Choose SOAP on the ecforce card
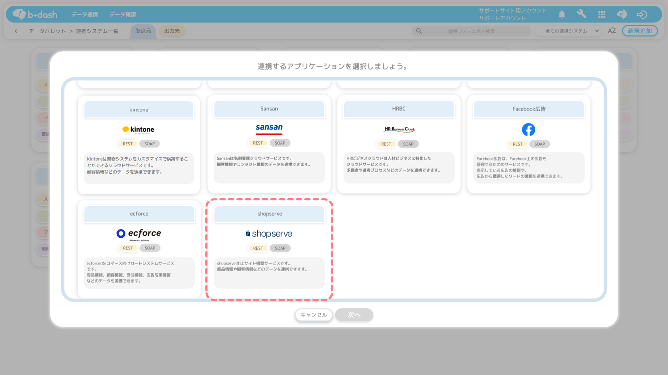The image size is (668, 375). (150, 248)
